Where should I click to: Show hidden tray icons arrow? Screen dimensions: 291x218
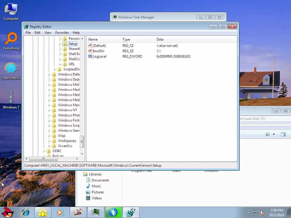click(248, 213)
